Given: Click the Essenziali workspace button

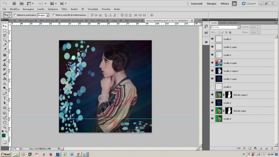Looking at the screenshot, I should [x=196, y=3].
